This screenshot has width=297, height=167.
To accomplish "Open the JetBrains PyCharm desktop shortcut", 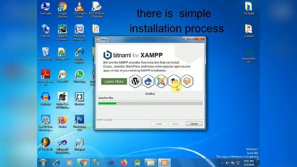I will coord(62,32).
